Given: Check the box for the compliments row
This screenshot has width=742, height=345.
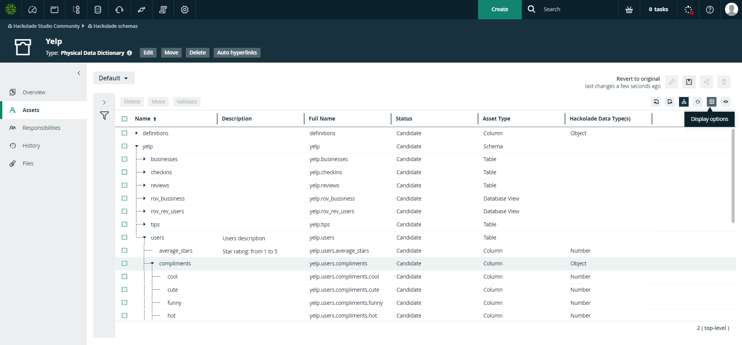Looking at the screenshot, I should (124, 263).
